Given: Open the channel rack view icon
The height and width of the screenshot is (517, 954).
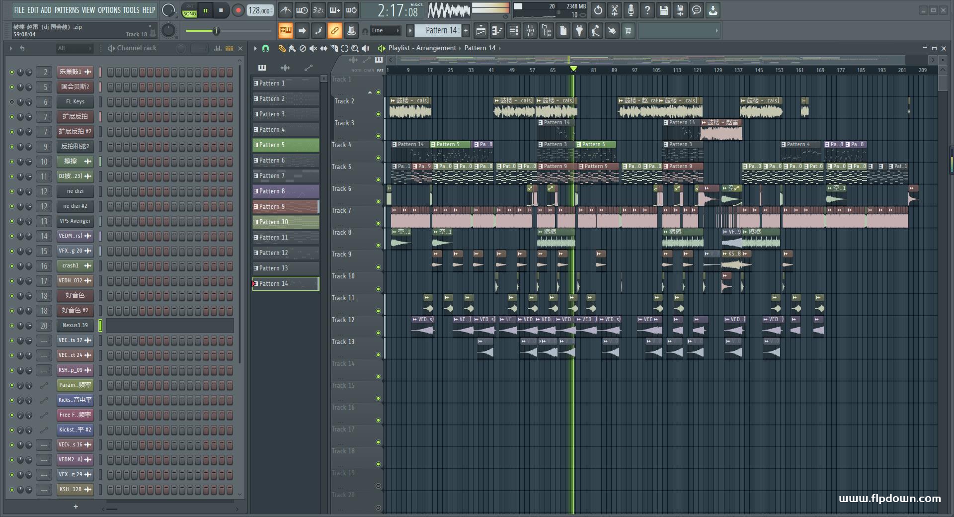Looking at the screenshot, I should point(513,31).
